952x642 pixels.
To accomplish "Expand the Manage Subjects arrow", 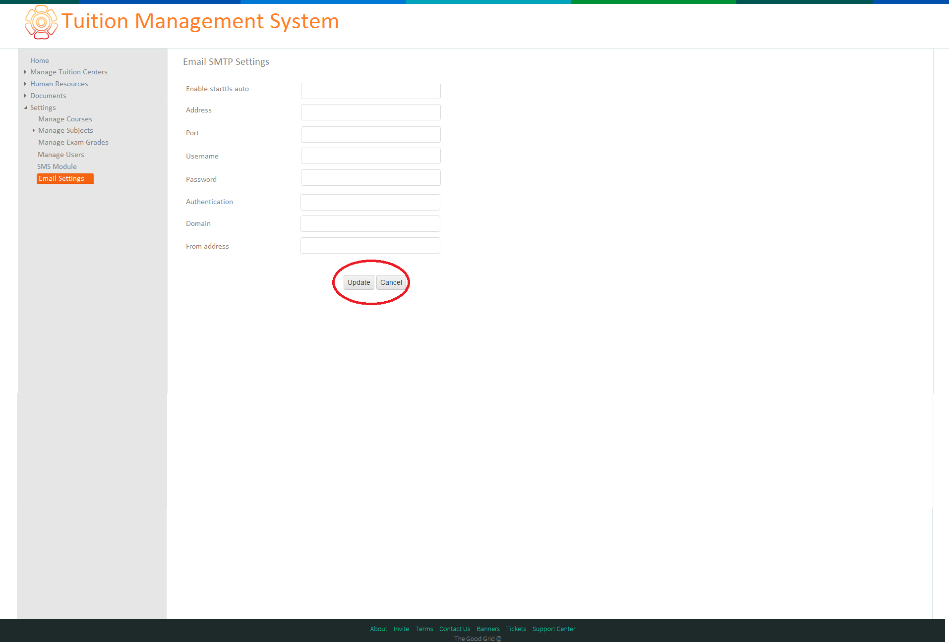I will [x=34, y=130].
